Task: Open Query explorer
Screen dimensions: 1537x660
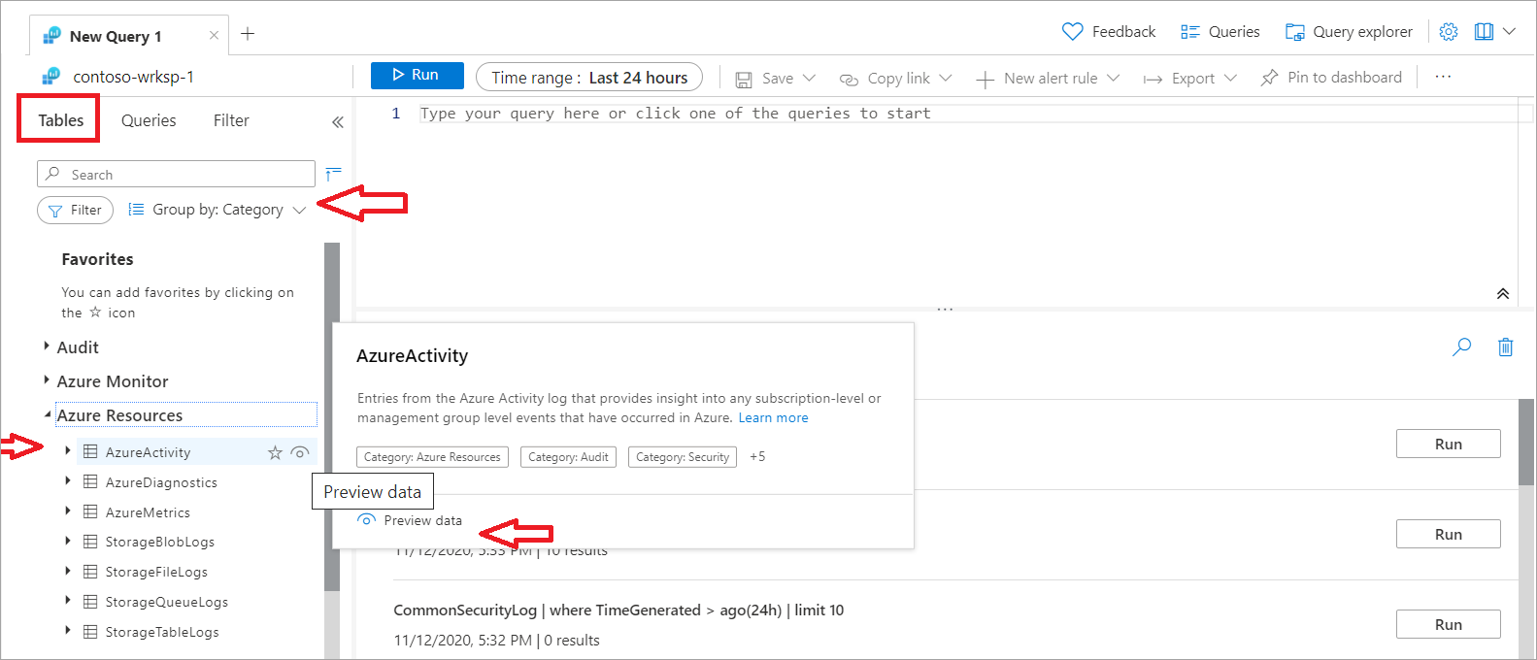Action: 1349,32
